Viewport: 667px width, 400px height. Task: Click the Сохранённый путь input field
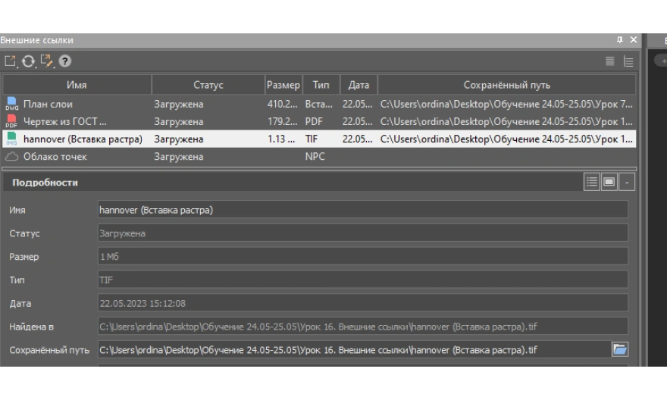tap(352, 350)
